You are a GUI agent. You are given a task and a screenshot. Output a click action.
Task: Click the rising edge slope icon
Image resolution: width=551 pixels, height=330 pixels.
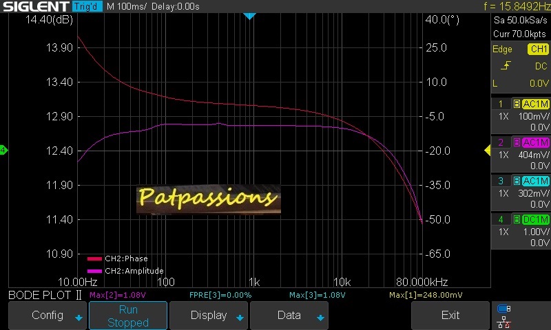(506, 66)
